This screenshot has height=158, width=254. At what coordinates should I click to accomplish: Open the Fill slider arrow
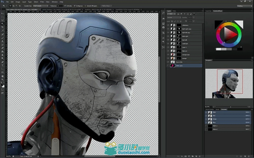(x=193, y=21)
